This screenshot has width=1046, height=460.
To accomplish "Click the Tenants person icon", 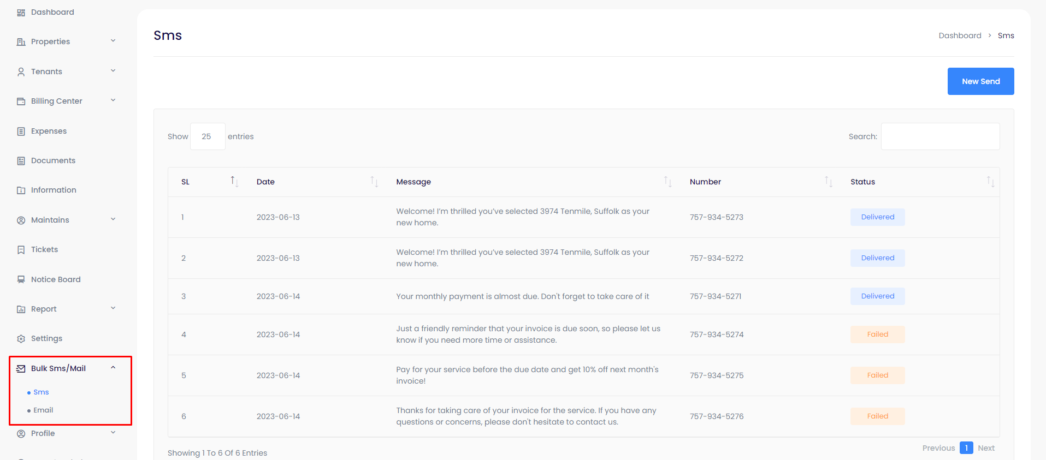I will coord(21,72).
